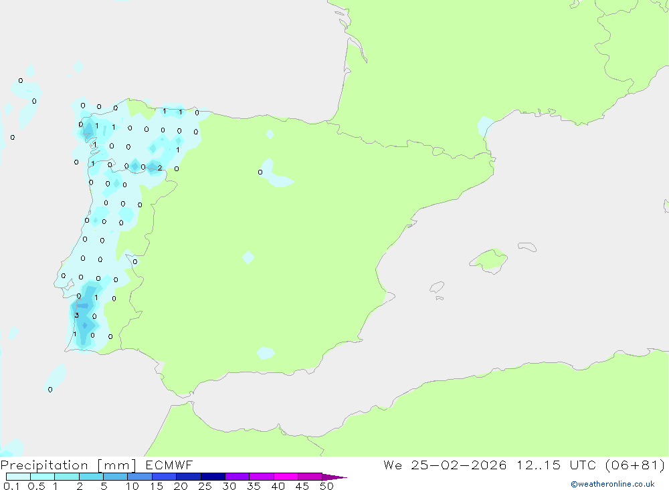Image resolution: width=669 pixels, height=490 pixels.
Task: Click the arrow tip above 50 on legend
Action: (334, 477)
